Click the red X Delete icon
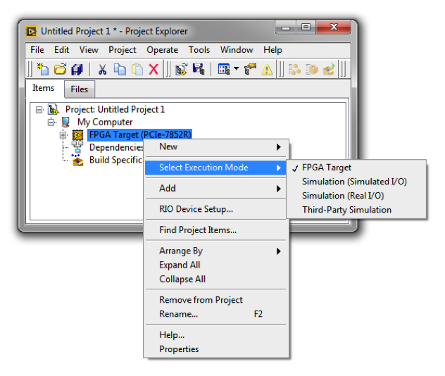 [x=153, y=69]
